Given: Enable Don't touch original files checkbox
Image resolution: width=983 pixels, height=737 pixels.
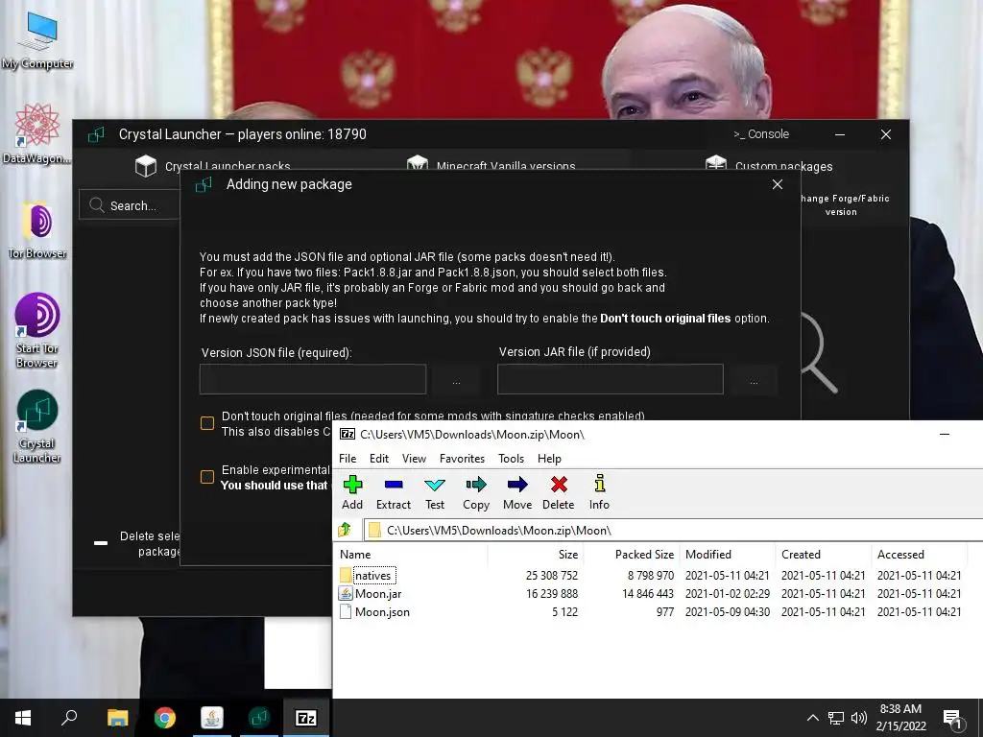Looking at the screenshot, I should click(207, 423).
